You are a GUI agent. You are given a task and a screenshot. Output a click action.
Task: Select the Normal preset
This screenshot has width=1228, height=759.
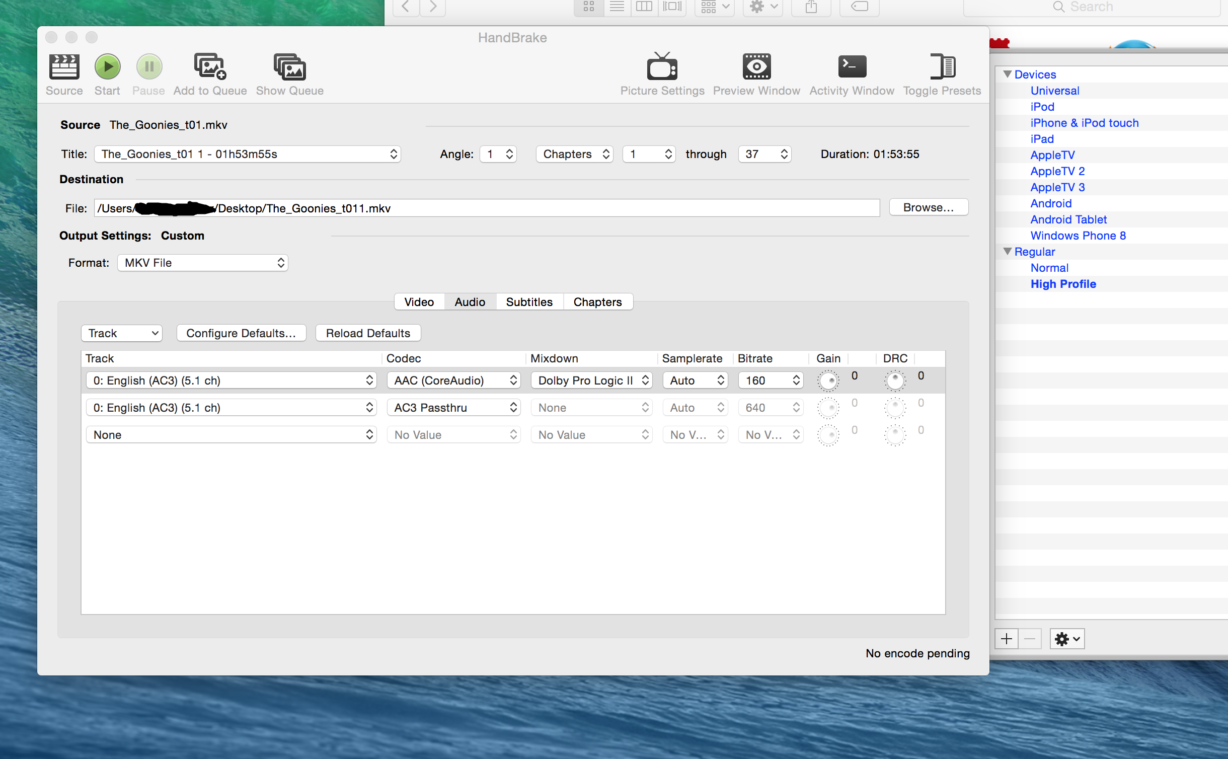[x=1049, y=268]
